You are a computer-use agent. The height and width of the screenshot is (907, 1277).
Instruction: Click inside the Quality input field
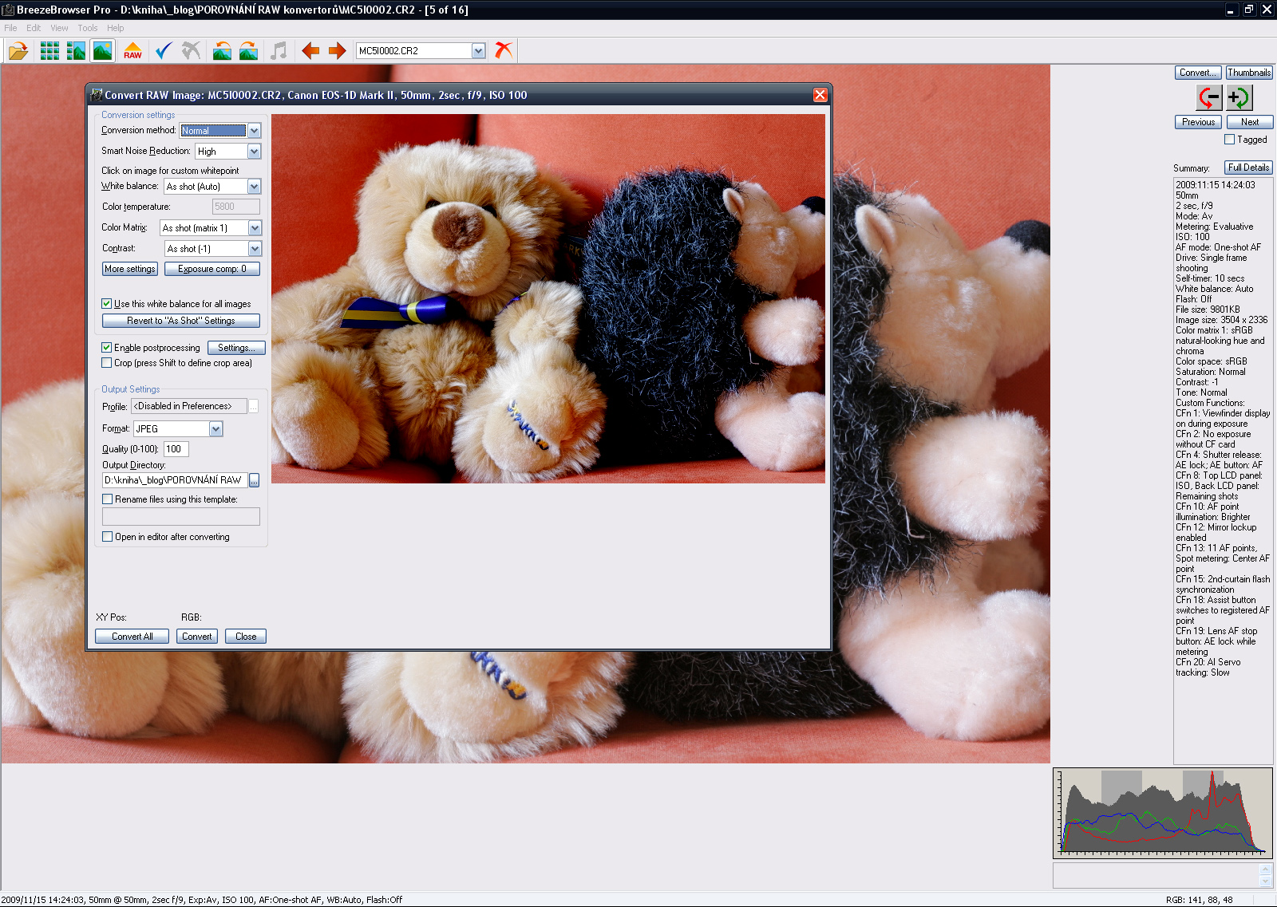click(176, 449)
